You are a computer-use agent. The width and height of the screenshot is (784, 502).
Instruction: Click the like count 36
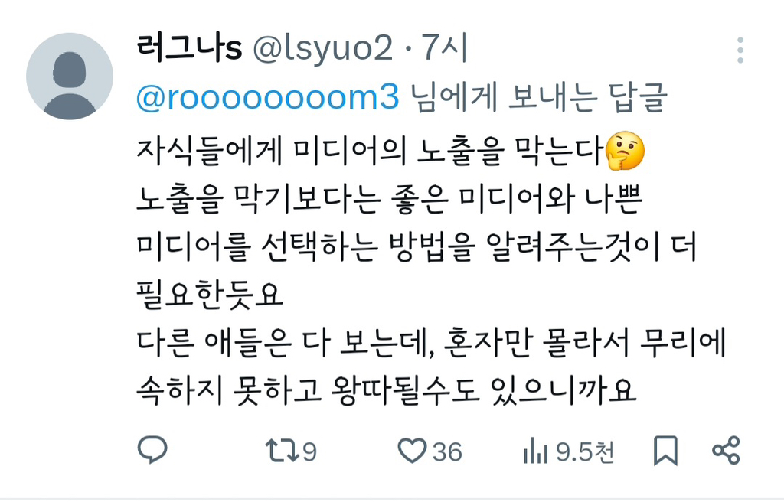tap(447, 452)
